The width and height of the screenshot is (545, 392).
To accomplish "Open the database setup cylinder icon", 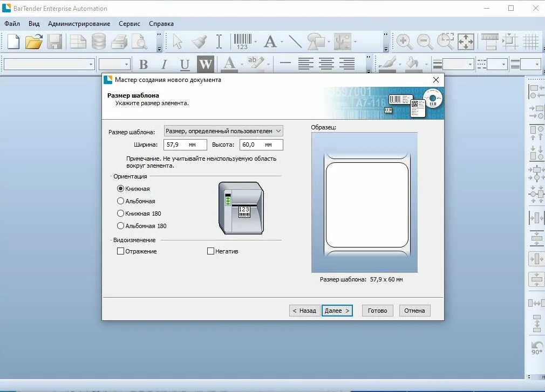I will click(x=99, y=42).
